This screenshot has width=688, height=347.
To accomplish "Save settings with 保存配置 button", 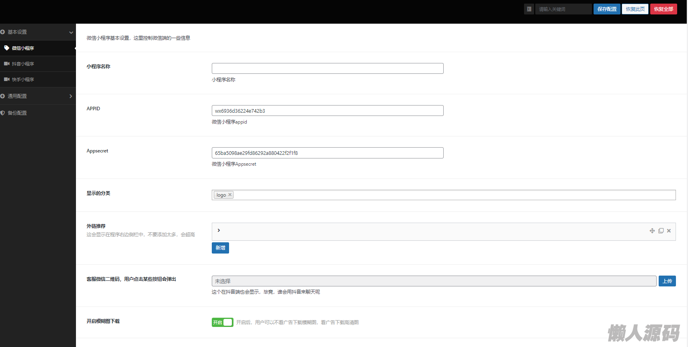I will [607, 9].
